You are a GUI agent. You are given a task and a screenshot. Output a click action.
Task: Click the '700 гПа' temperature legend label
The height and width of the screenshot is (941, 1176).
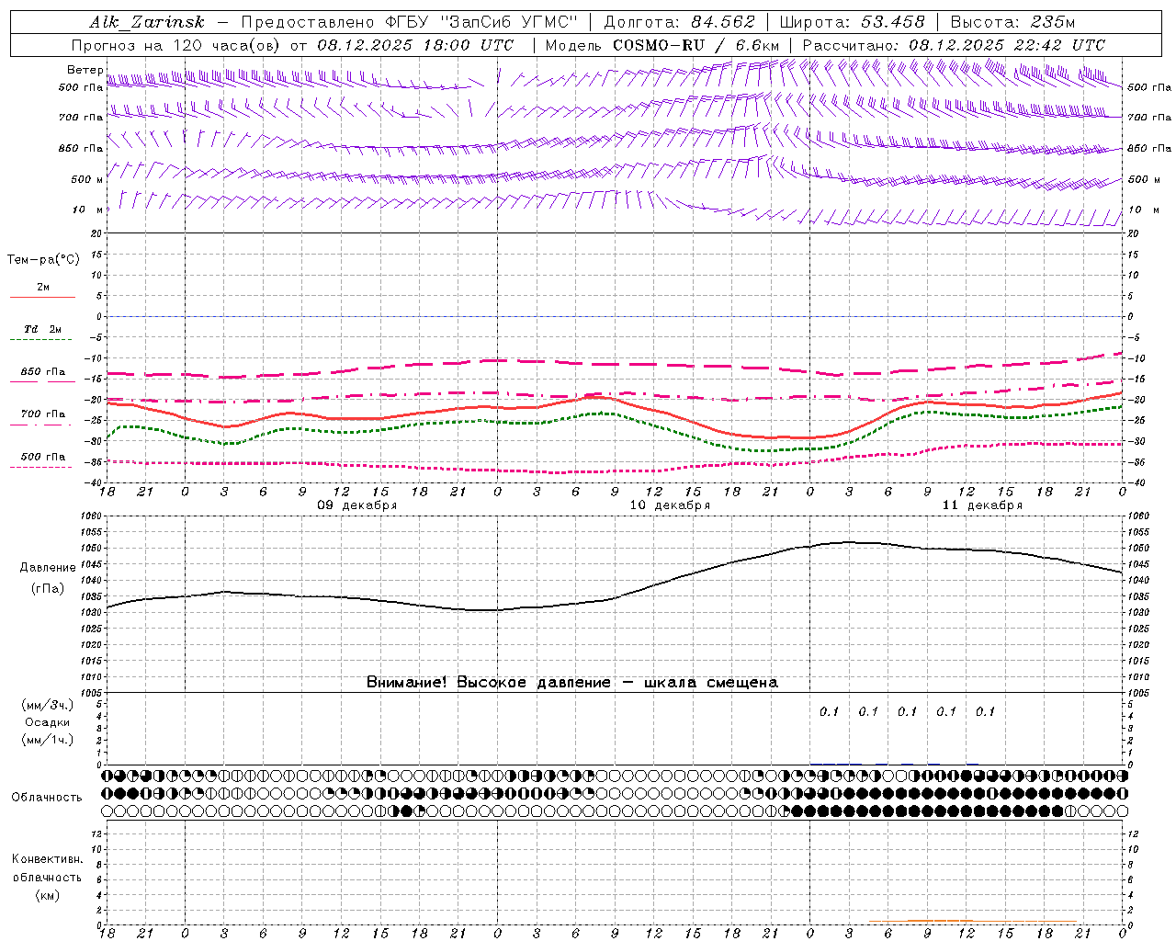[42, 414]
